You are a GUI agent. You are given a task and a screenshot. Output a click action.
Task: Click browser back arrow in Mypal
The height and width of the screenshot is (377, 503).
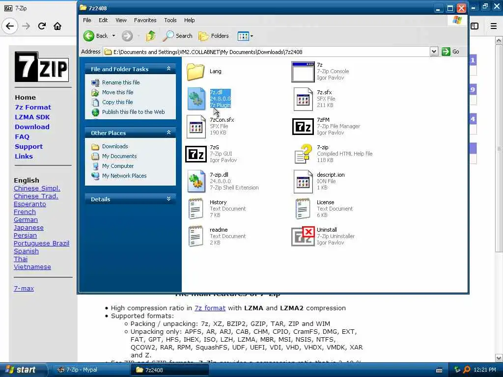point(10,26)
